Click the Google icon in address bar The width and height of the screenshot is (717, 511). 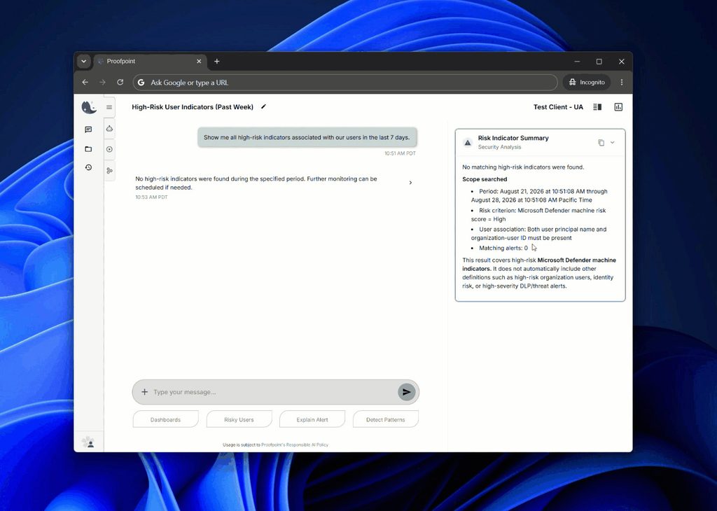[141, 83]
